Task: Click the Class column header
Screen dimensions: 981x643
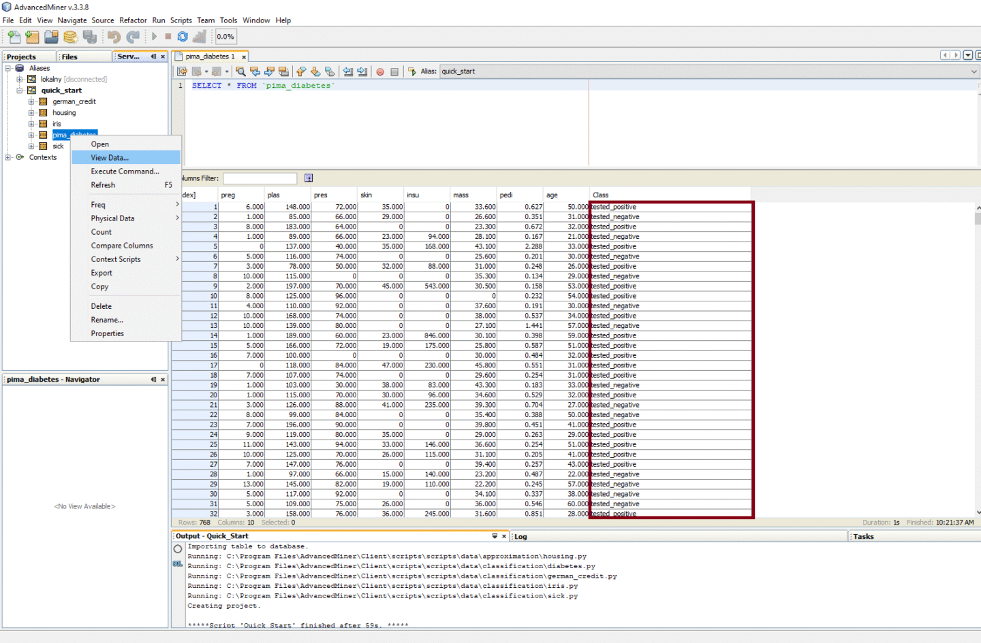Action: tap(670, 195)
